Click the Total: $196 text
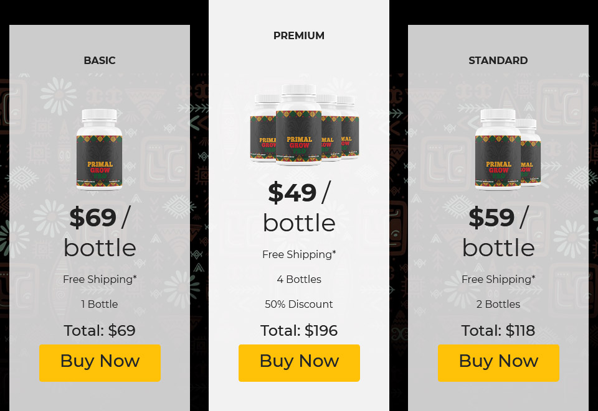 pyautogui.click(x=299, y=330)
